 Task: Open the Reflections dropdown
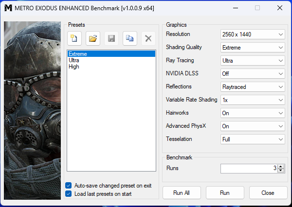tap(253, 87)
